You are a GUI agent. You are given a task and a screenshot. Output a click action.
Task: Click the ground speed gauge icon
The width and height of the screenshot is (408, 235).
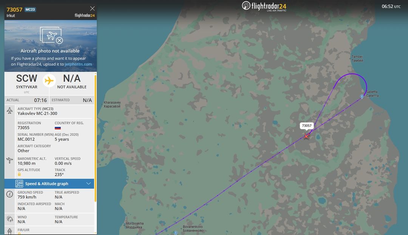9,194
